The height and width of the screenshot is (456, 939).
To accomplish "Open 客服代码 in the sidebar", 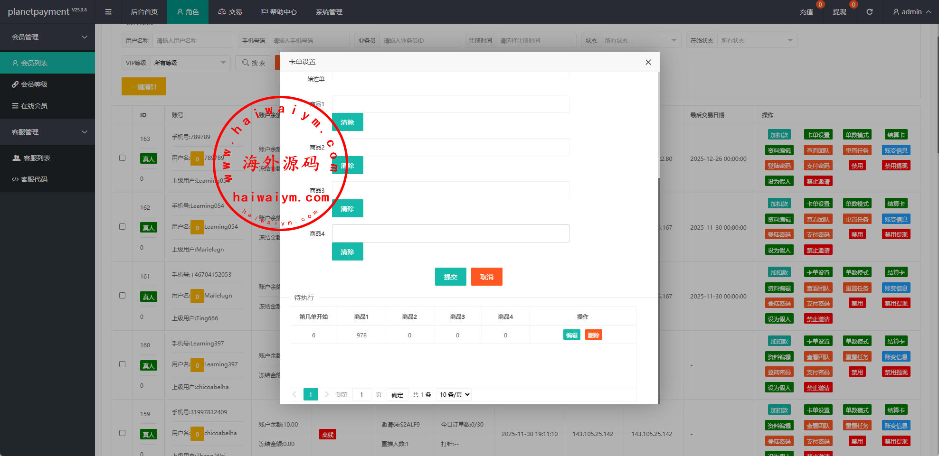I will tap(34, 179).
